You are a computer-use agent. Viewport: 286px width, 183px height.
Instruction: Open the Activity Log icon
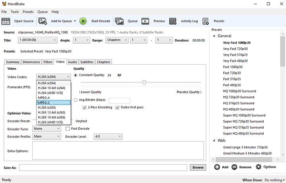(x=173, y=21)
